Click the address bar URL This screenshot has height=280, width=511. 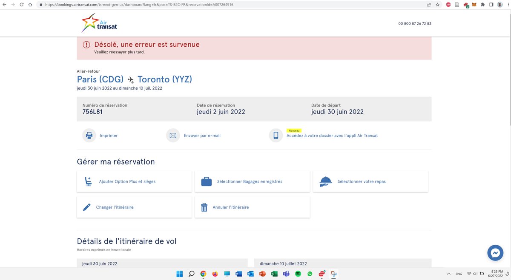click(139, 5)
